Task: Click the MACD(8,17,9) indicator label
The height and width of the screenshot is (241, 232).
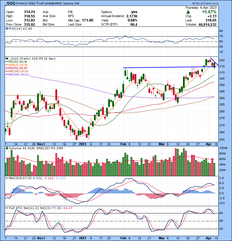Action: pos(20,178)
